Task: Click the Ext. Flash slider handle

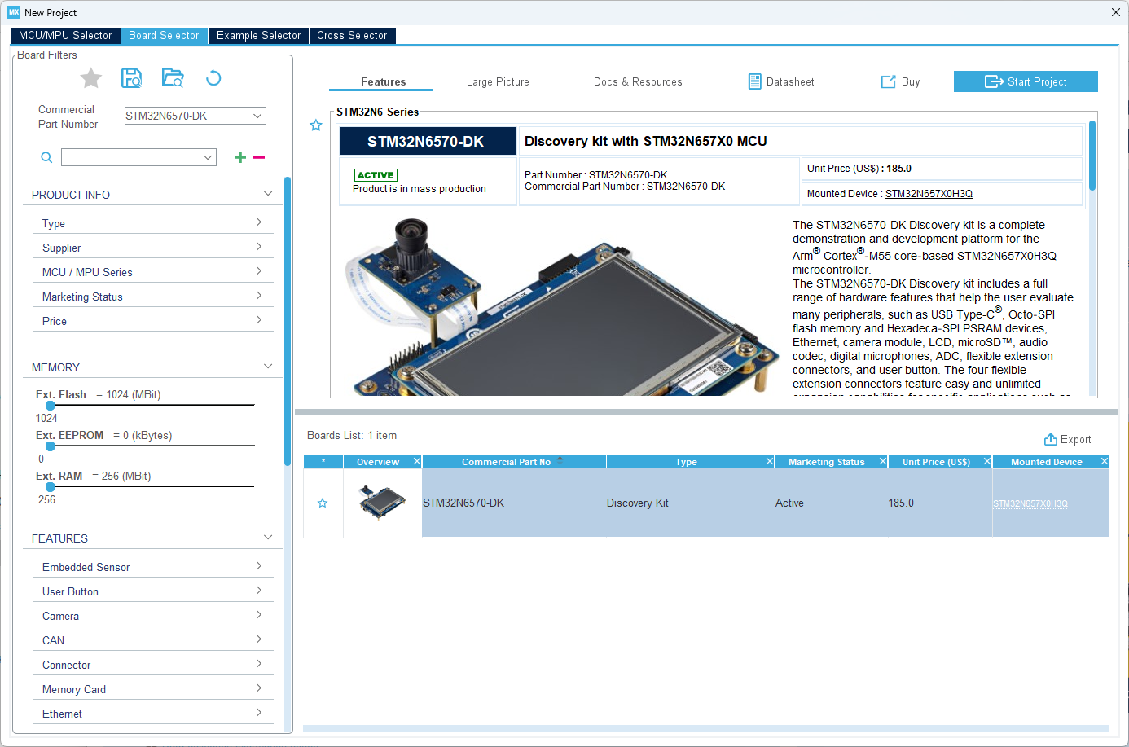Action: (51, 405)
